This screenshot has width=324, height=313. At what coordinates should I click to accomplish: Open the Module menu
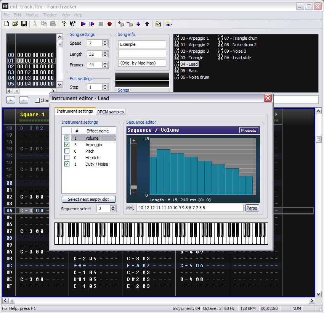32,15
